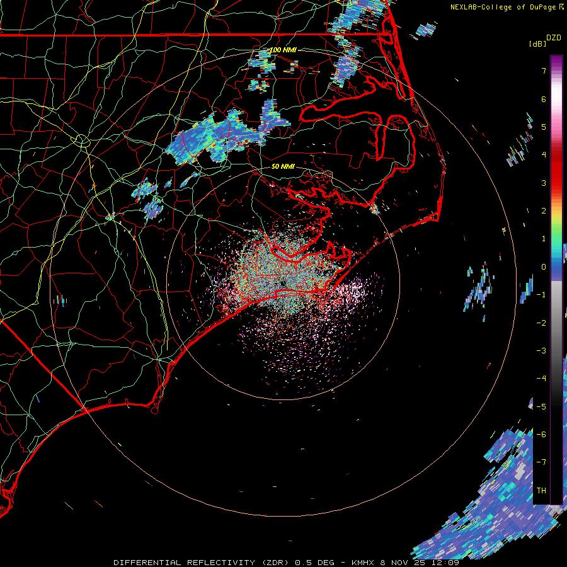Click the -6 dB value on scale
567x567 pixels.
(x=541, y=435)
